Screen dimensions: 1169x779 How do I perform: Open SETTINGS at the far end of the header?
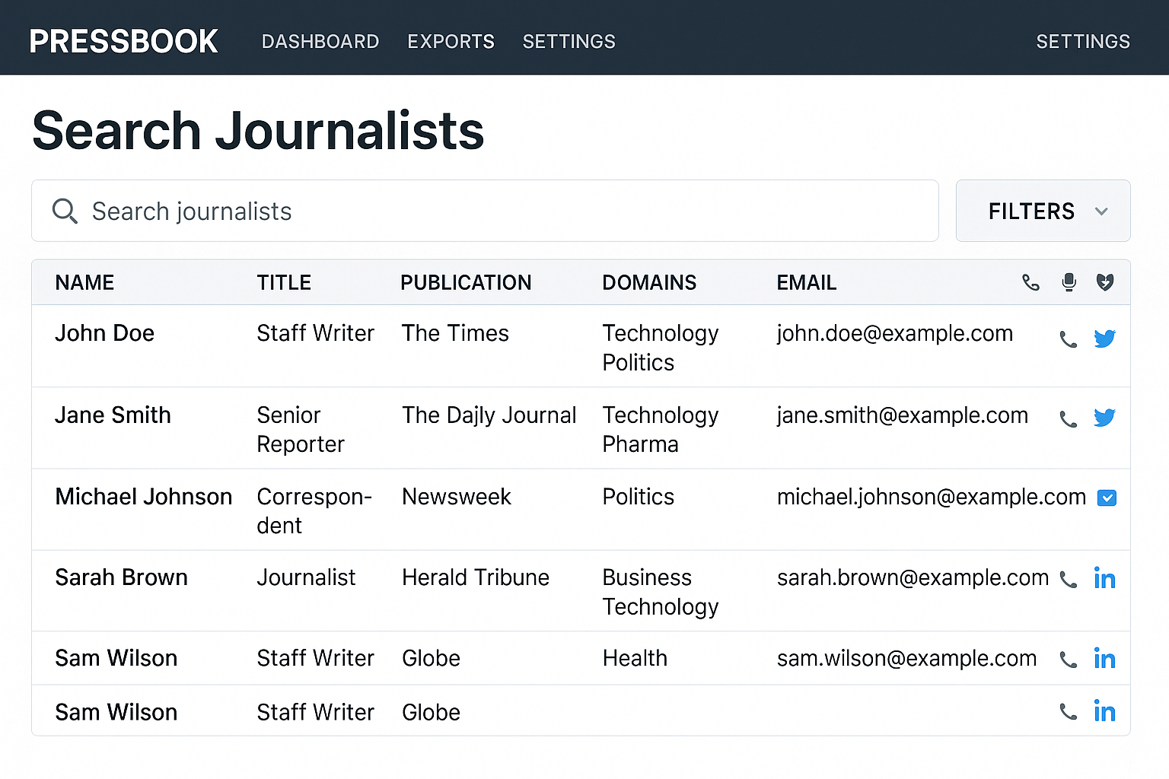coord(1083,41)
